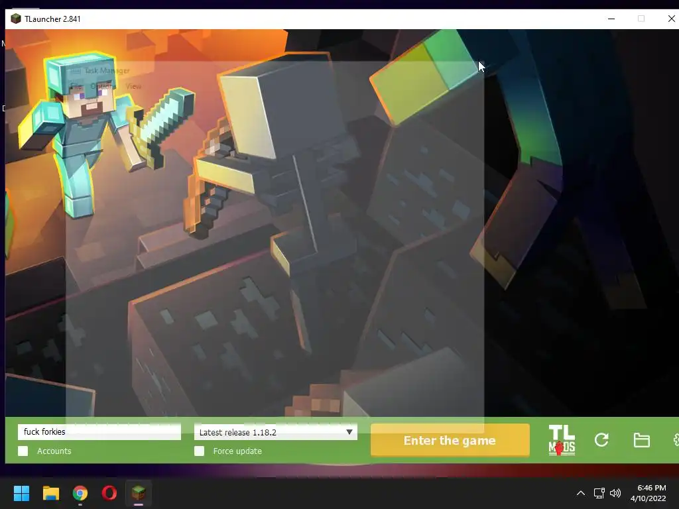The image size is (679, 509).
Task: Open the settings gear icon
Action: (676, 440)
